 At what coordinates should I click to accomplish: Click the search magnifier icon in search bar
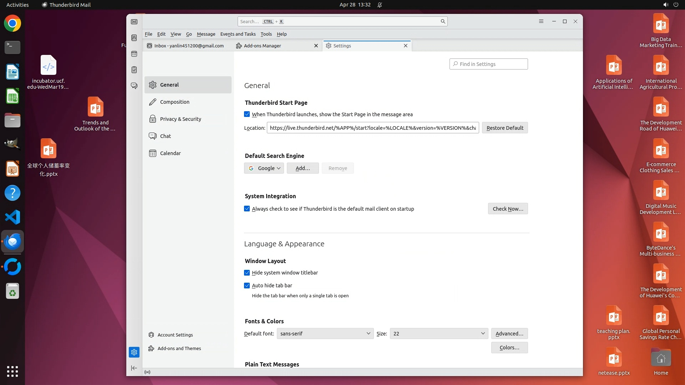click(443, 21)
